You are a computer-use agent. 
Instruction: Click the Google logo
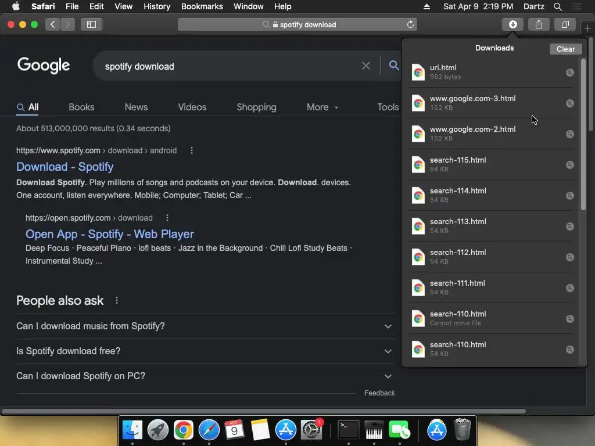44,66
